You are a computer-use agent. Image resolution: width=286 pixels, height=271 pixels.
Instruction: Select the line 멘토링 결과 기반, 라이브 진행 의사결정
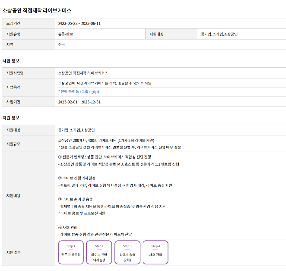coord(115,185)
